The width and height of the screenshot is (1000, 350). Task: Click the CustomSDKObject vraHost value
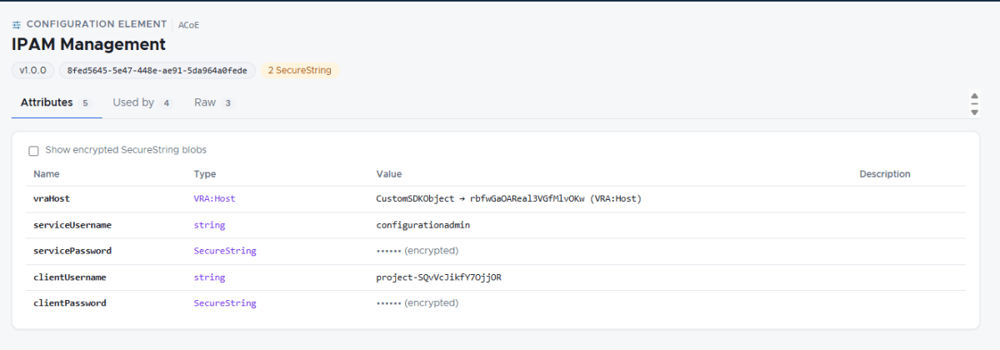click(509, 199)
